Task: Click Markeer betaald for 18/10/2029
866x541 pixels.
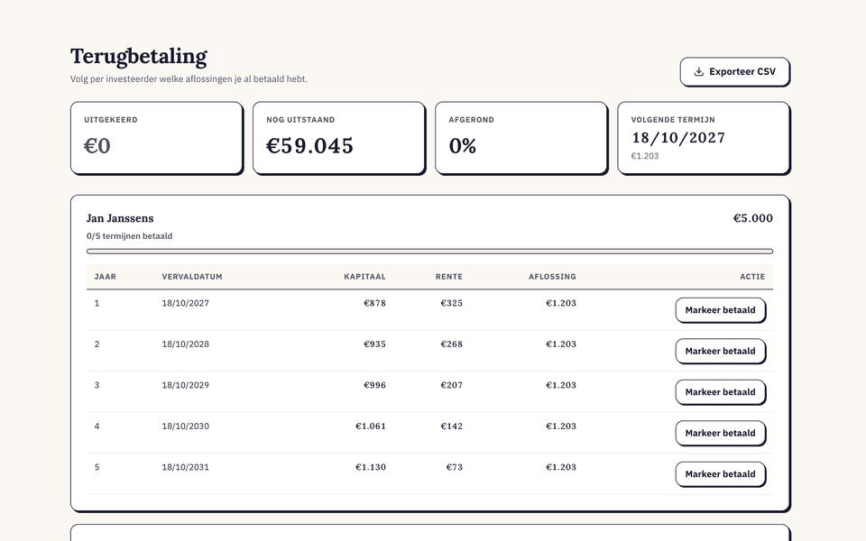Action: (x=720, y=392)
